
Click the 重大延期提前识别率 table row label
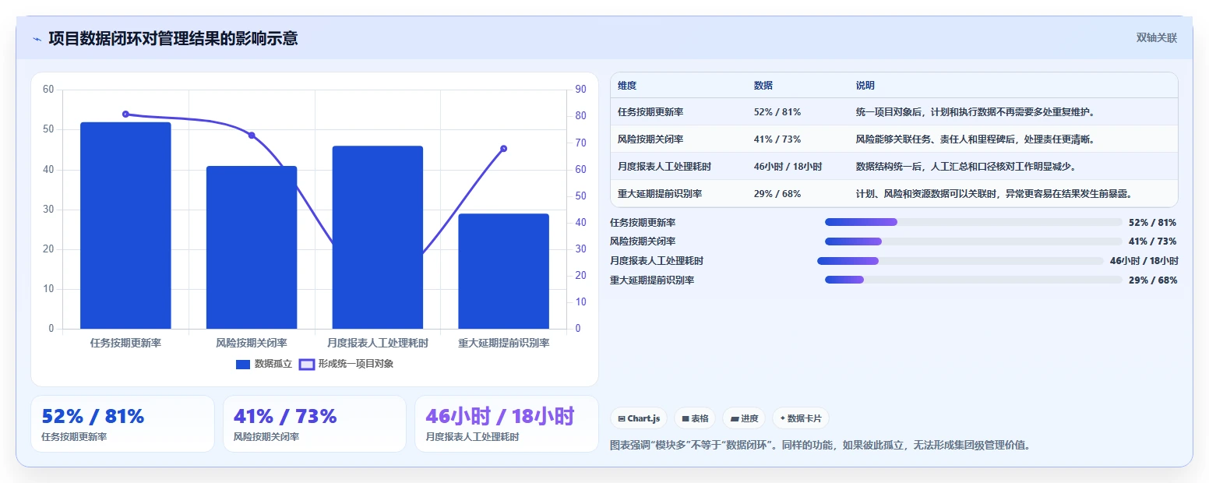click(x=660, y=194)
